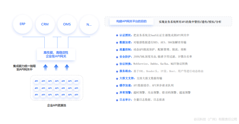Click the ERP circle

pyautogui.click(x=22, y=24)
